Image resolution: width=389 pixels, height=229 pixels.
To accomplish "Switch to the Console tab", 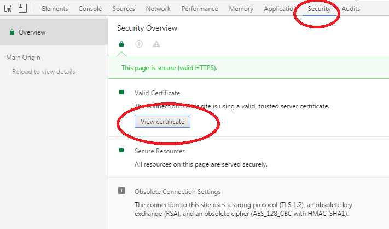I will (x=90, y=9).
